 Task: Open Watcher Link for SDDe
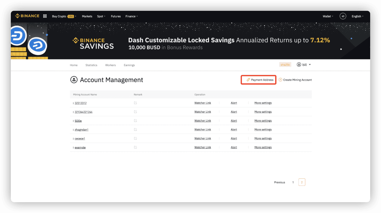(x=203, y=121)
